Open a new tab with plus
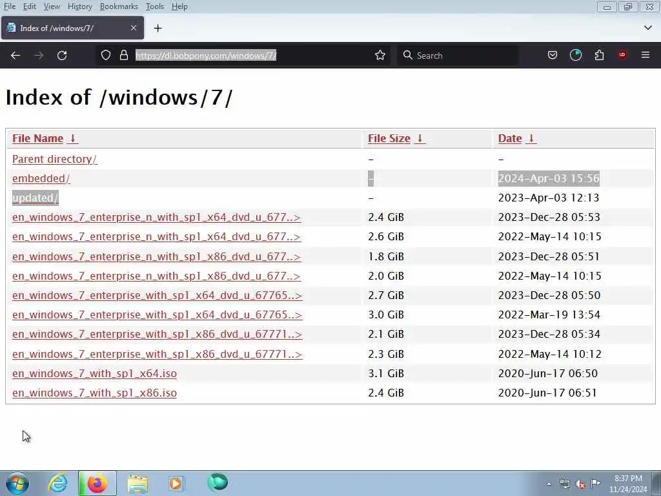 [158, 28]
